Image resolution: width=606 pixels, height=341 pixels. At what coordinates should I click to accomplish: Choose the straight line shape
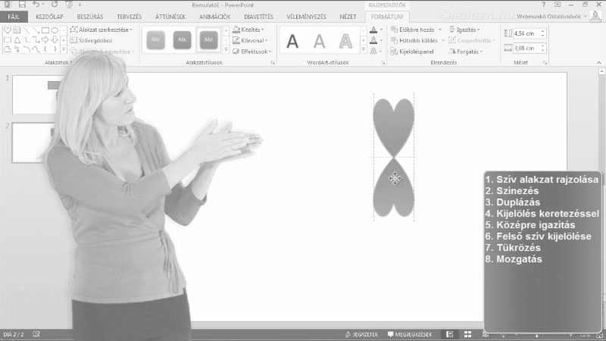[x=27, y=30]
